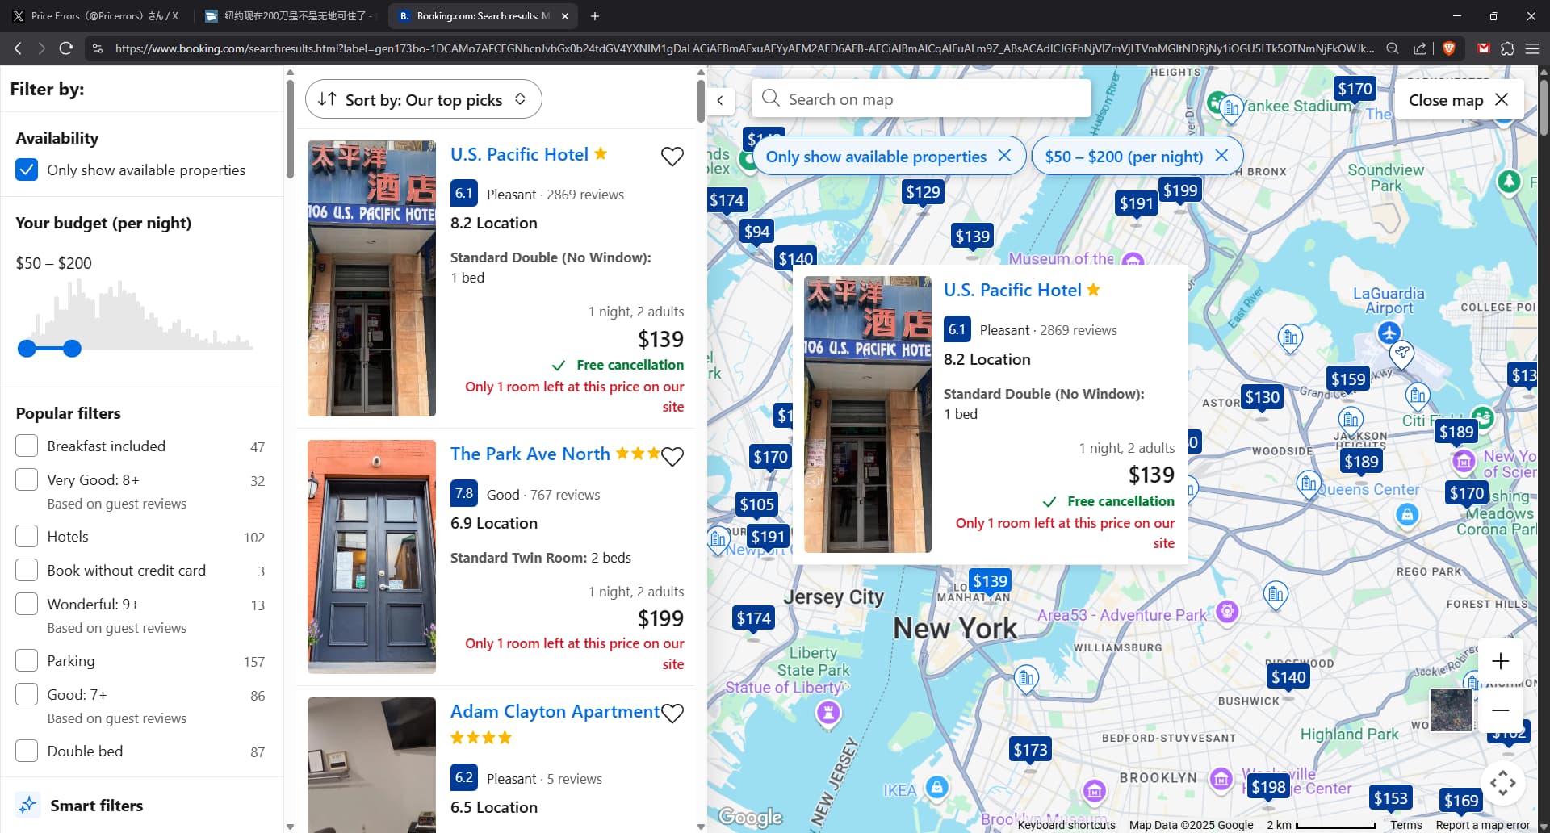This screenshot has width=1550, height=833.
Task: Select the $159 map price marker
Action: click(x=1348, y=379)
